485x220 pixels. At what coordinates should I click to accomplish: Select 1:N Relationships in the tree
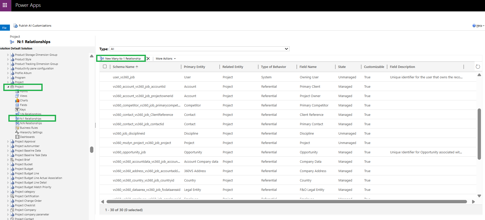click(x=31, y=114)
